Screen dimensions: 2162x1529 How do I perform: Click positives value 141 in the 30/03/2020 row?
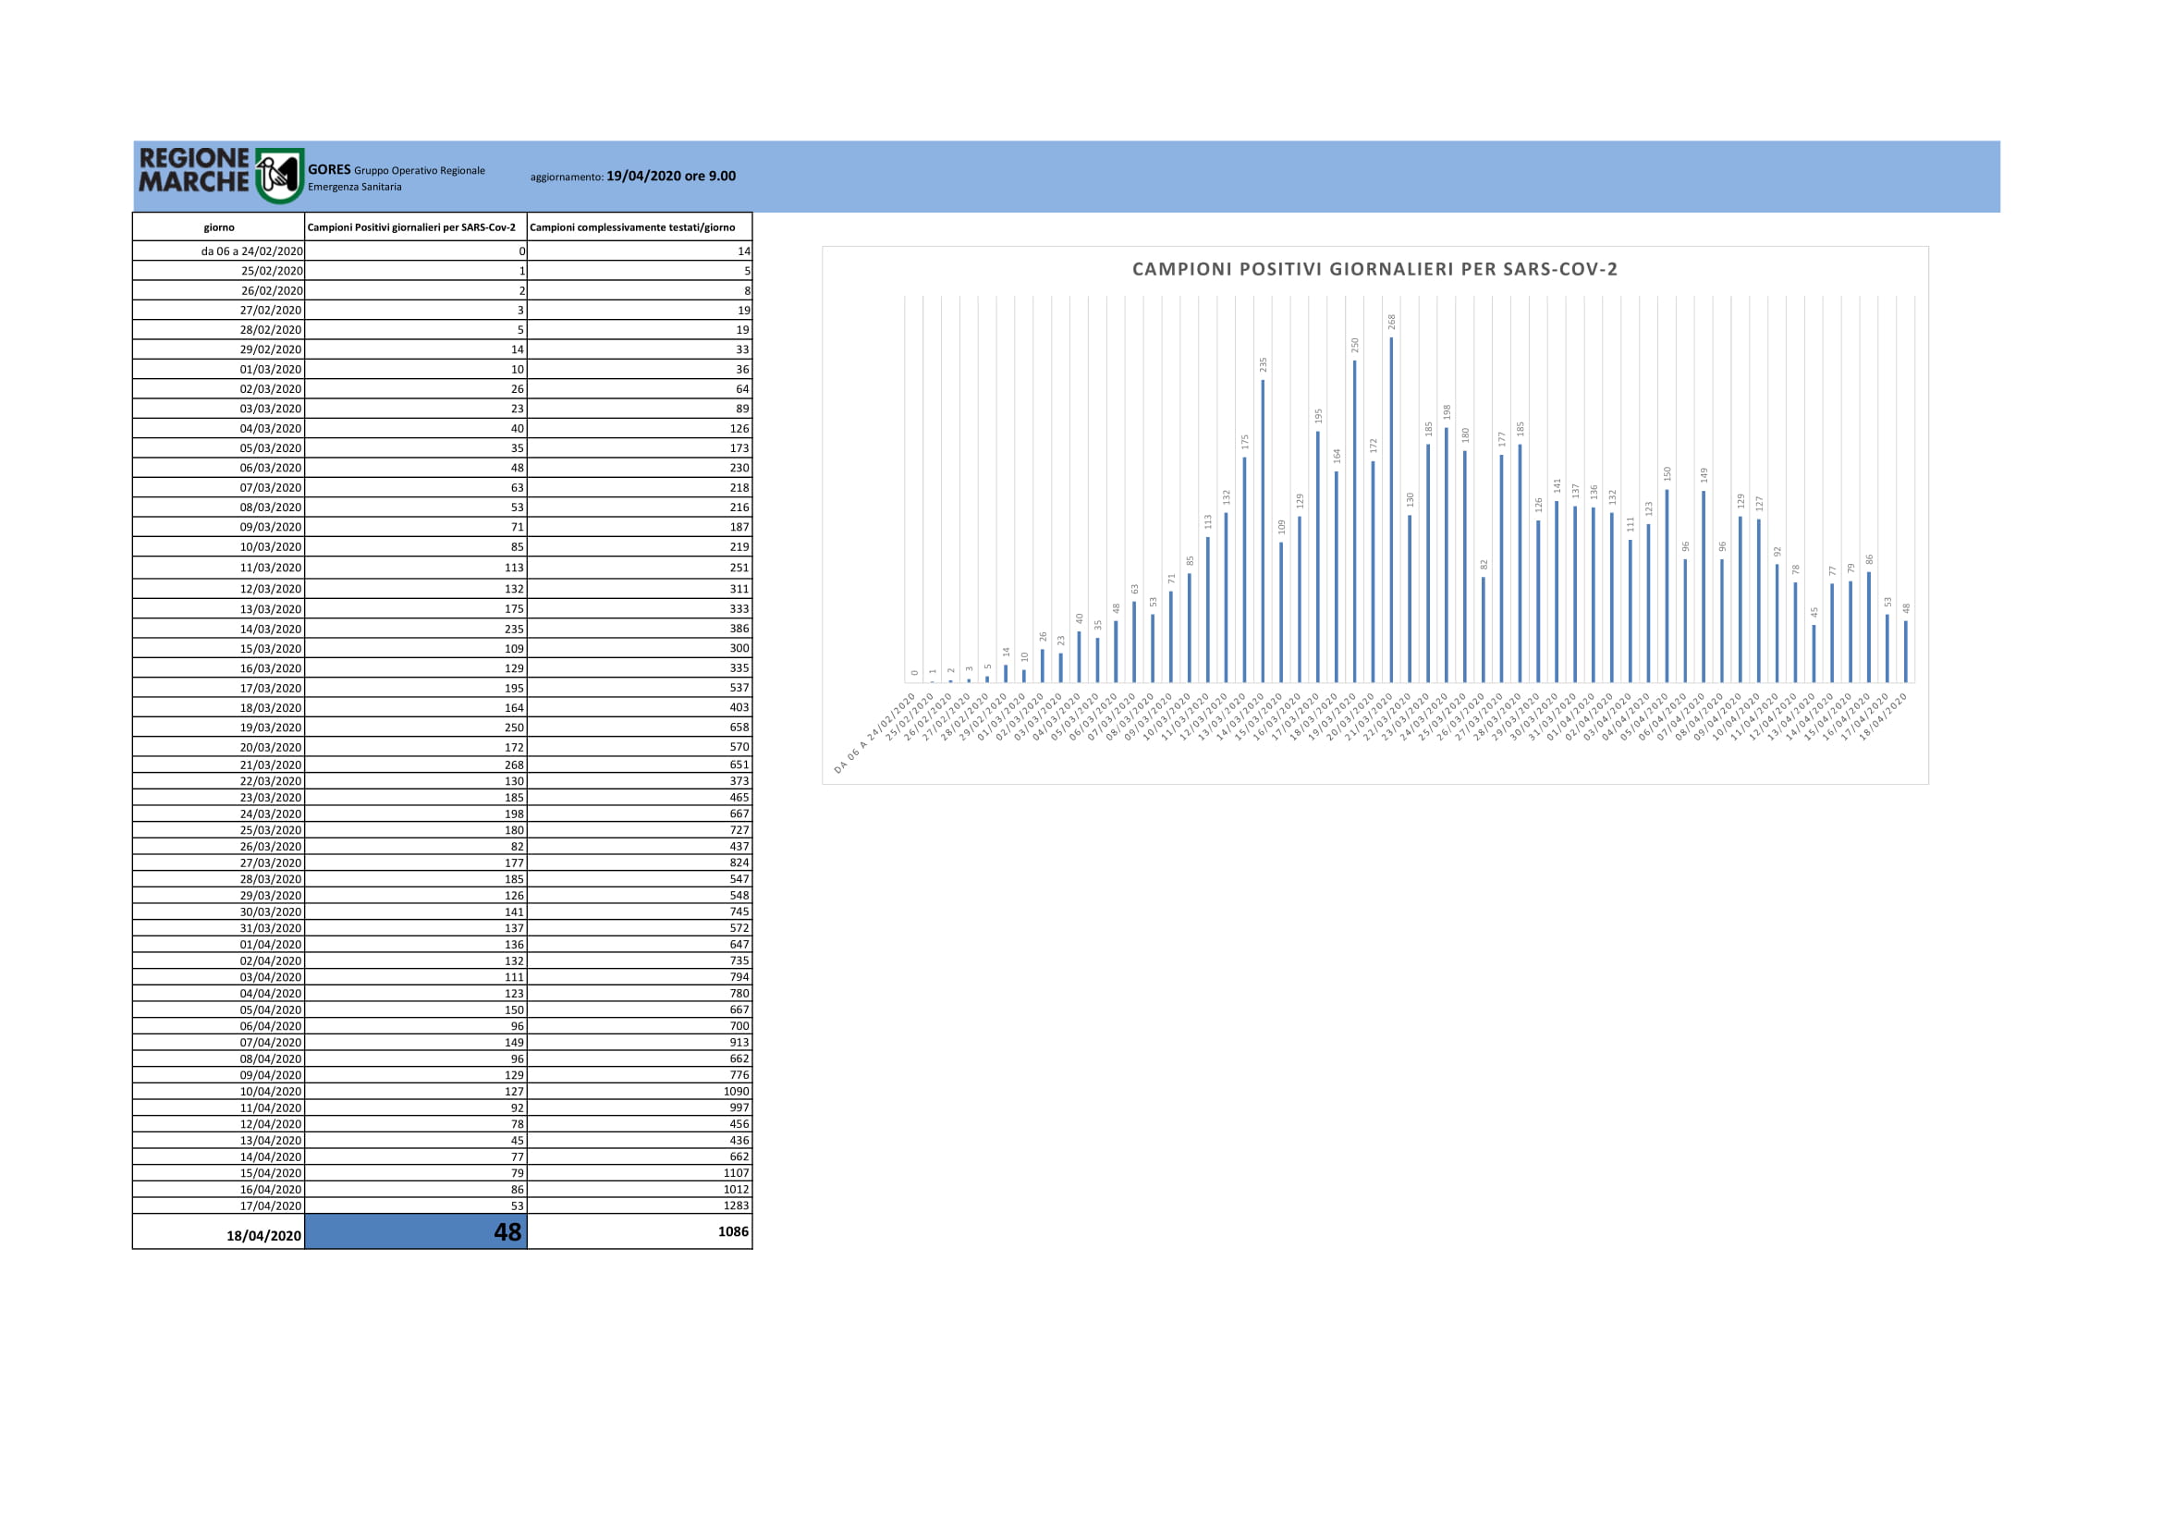coord(415,911)
